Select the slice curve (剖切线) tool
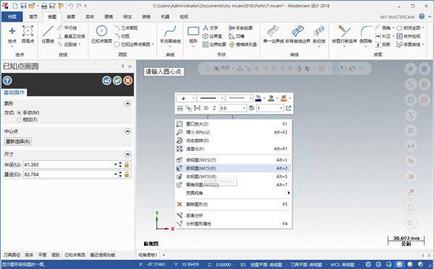The height and width of the screenshot is (269, 434). click(x=319, y=35)
